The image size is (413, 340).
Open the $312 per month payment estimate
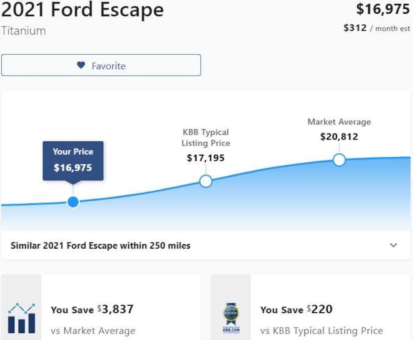tap(377, 28)
